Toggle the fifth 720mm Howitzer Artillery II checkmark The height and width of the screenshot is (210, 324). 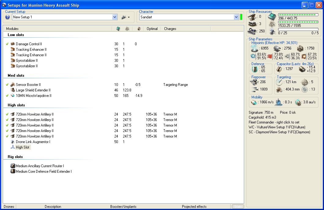[7, 136]
